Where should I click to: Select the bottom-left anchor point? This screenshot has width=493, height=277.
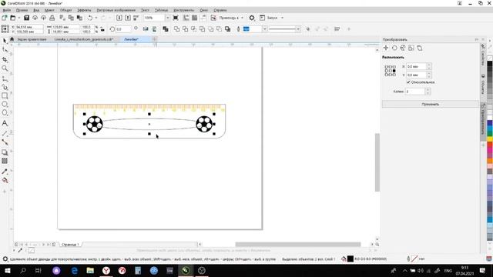pos(387,75)
